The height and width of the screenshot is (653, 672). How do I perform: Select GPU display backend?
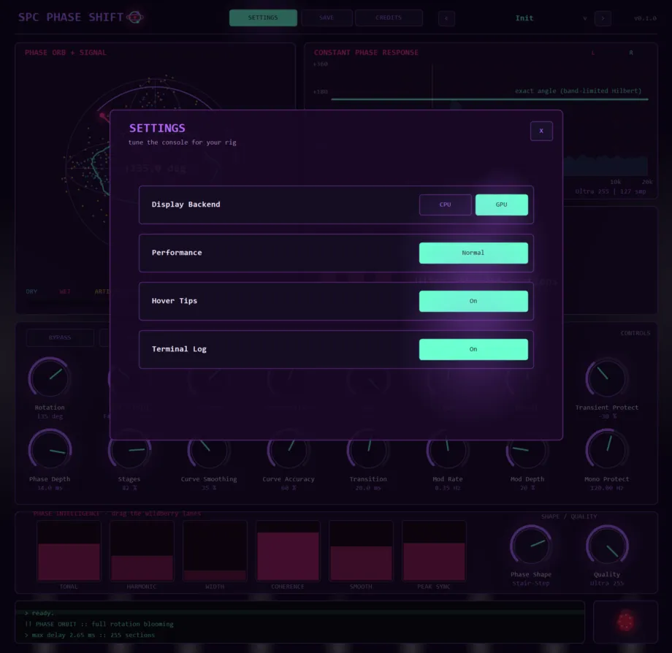(x=501, y=205)
